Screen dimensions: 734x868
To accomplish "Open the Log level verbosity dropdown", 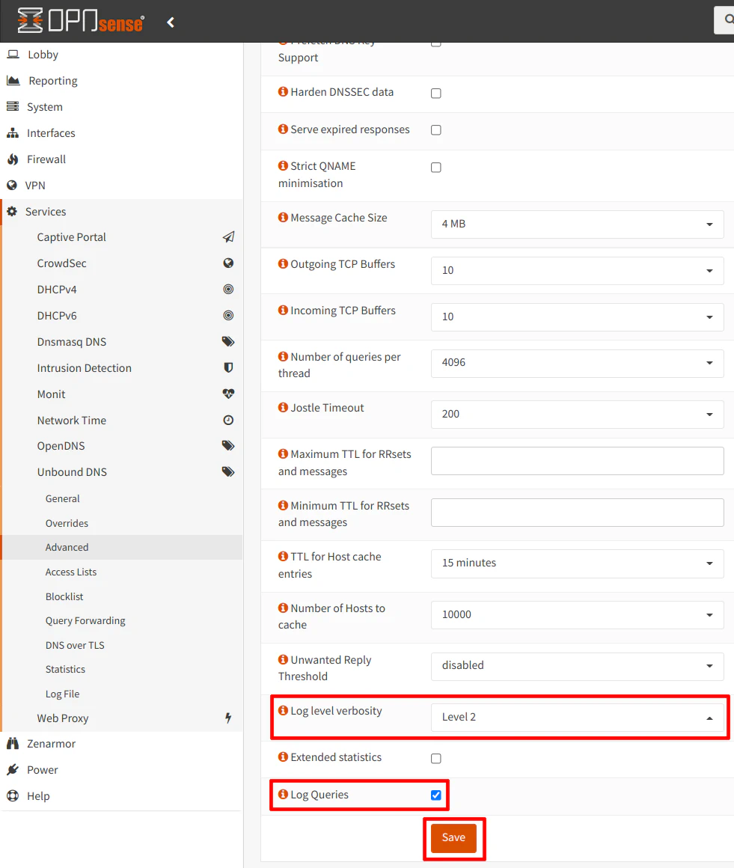I will click(577, 717).
